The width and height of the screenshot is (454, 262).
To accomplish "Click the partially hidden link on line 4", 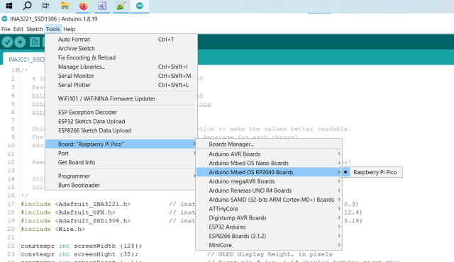I will click(38, 96).
